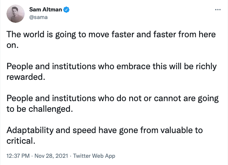Click the line containing 'do not or cannot'

point(112,98)
